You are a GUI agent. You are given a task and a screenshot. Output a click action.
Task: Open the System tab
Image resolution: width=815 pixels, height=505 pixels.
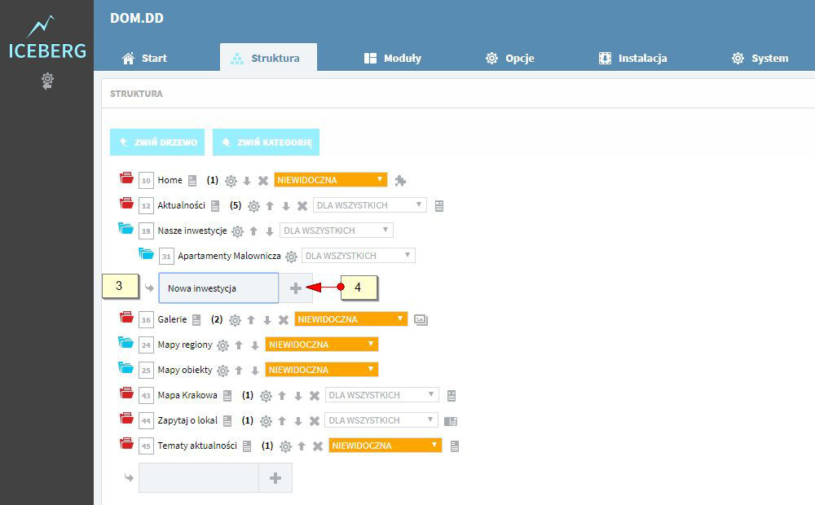[x=760, y=58]
